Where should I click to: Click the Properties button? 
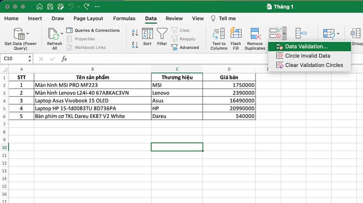coord(81,39)
